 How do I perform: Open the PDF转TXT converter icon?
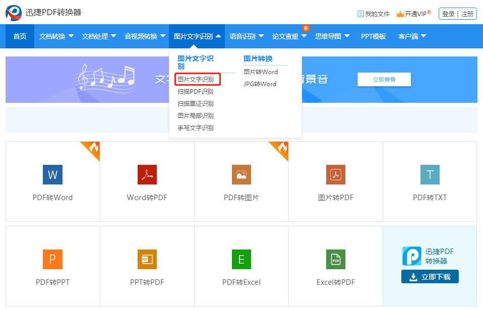pyautogui.click(x=430, y=174)
